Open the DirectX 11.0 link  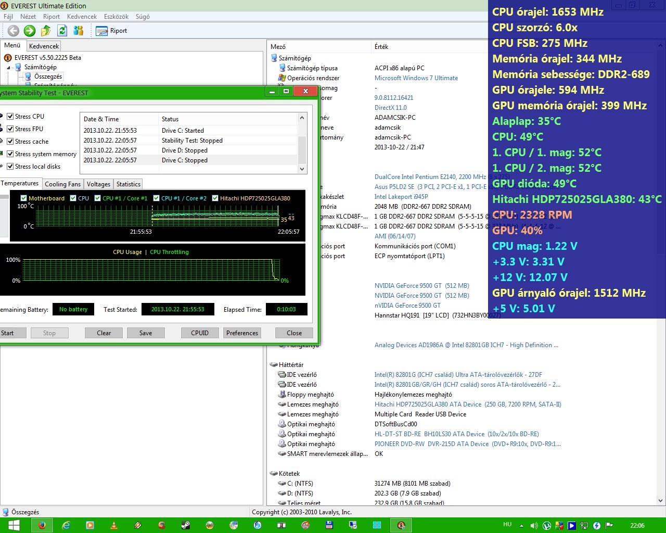391,108
